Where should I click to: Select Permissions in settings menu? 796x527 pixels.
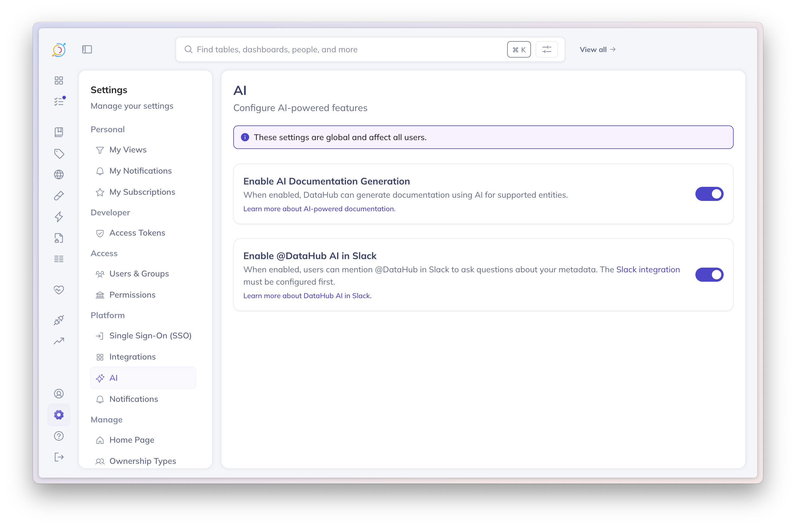pos(132,295)
